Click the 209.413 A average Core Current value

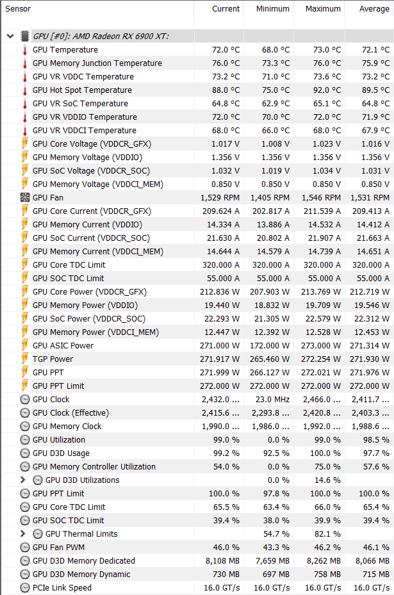point(371,211)
